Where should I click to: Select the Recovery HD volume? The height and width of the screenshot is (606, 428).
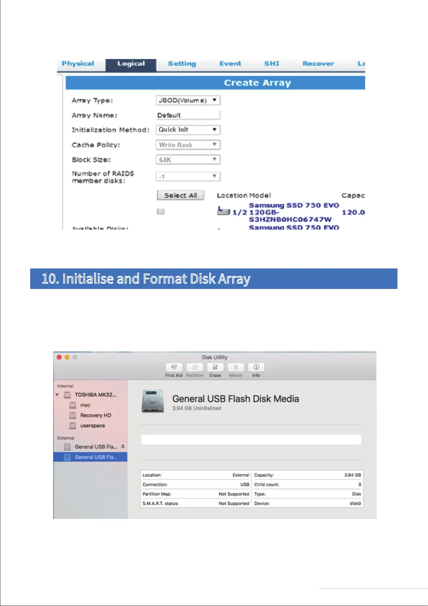coord(90,415)
